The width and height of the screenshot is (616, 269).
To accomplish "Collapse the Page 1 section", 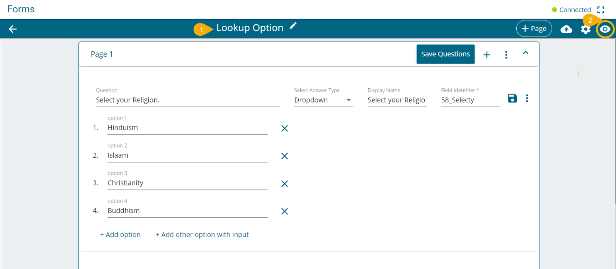I will (x=525, y=53).
